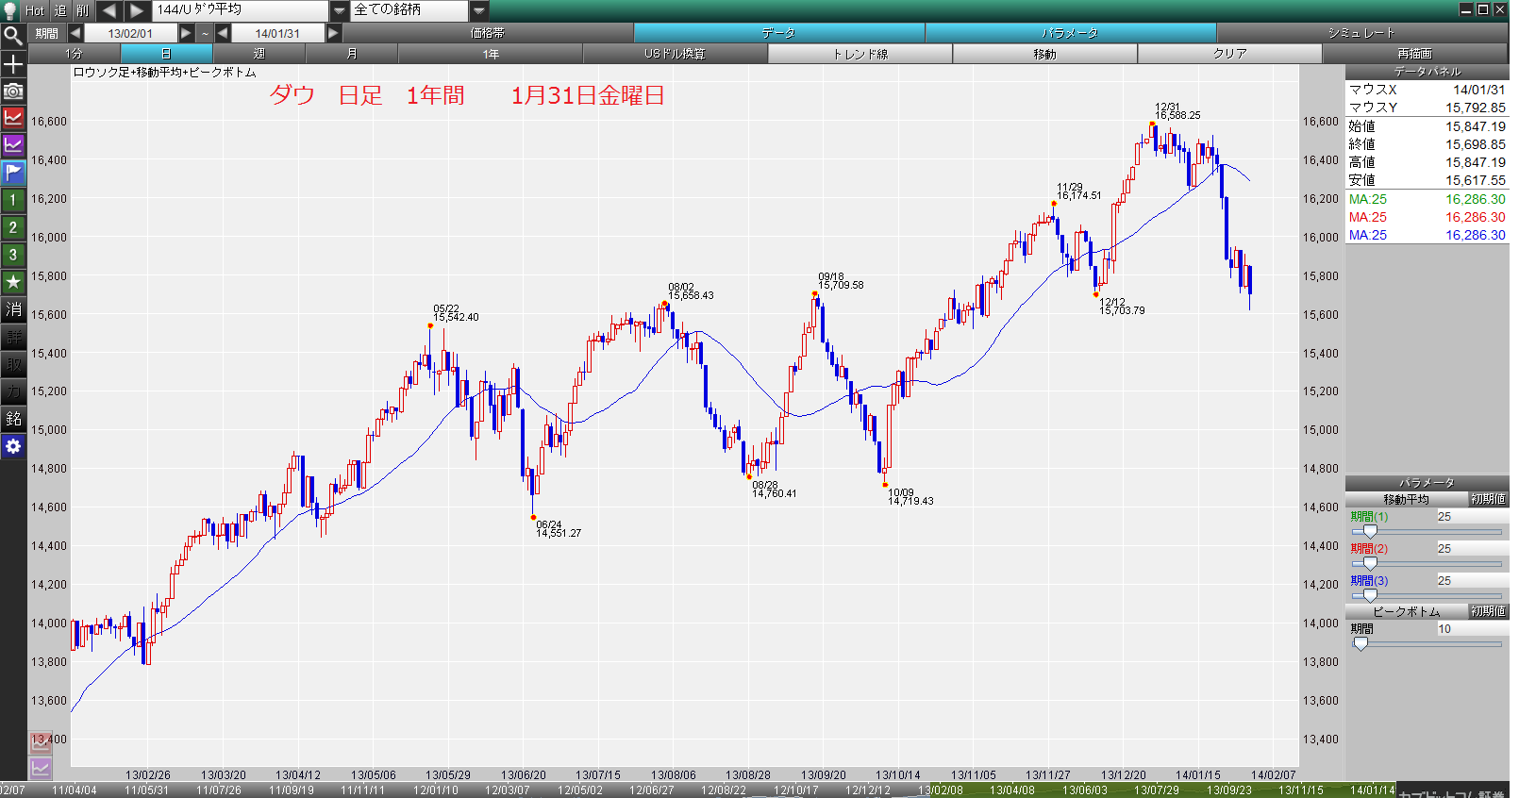
Task: Click the pink chart icon at bottom left
Action: [x=40, y=742]
